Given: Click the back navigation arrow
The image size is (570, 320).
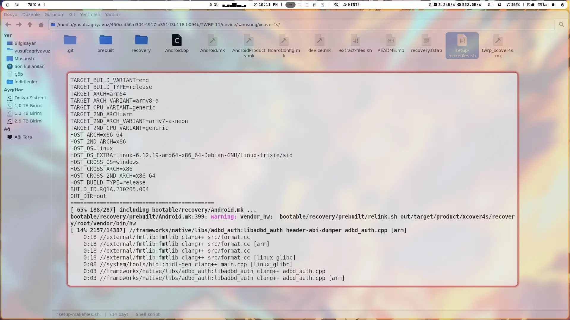Looking at the screenshot, I should click(8, 25).
